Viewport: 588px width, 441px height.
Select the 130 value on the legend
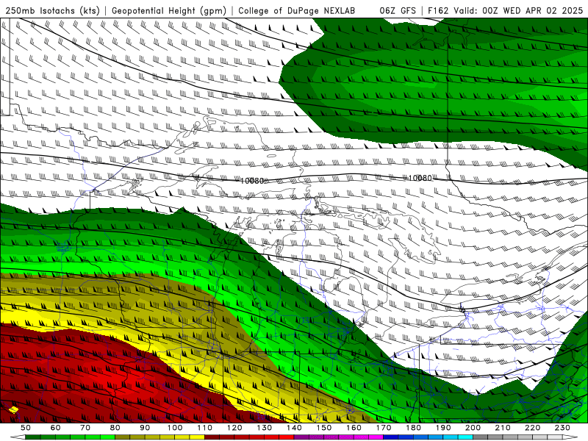tap(265, 428)
